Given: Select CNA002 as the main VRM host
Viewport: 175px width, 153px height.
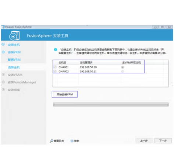Looking at the screenshot, I should click(x=122, y=71).
